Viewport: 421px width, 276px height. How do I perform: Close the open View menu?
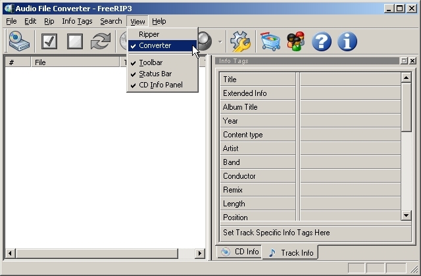coord(137,21)
